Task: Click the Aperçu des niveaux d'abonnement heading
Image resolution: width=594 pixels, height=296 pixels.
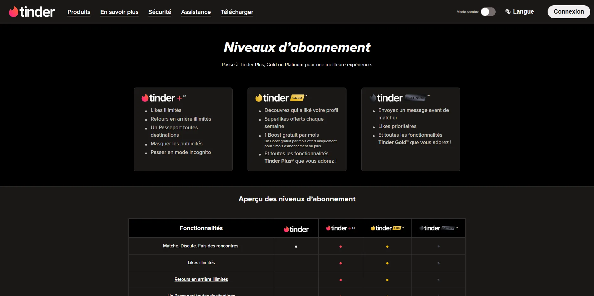Action: (x=297, y=199)
